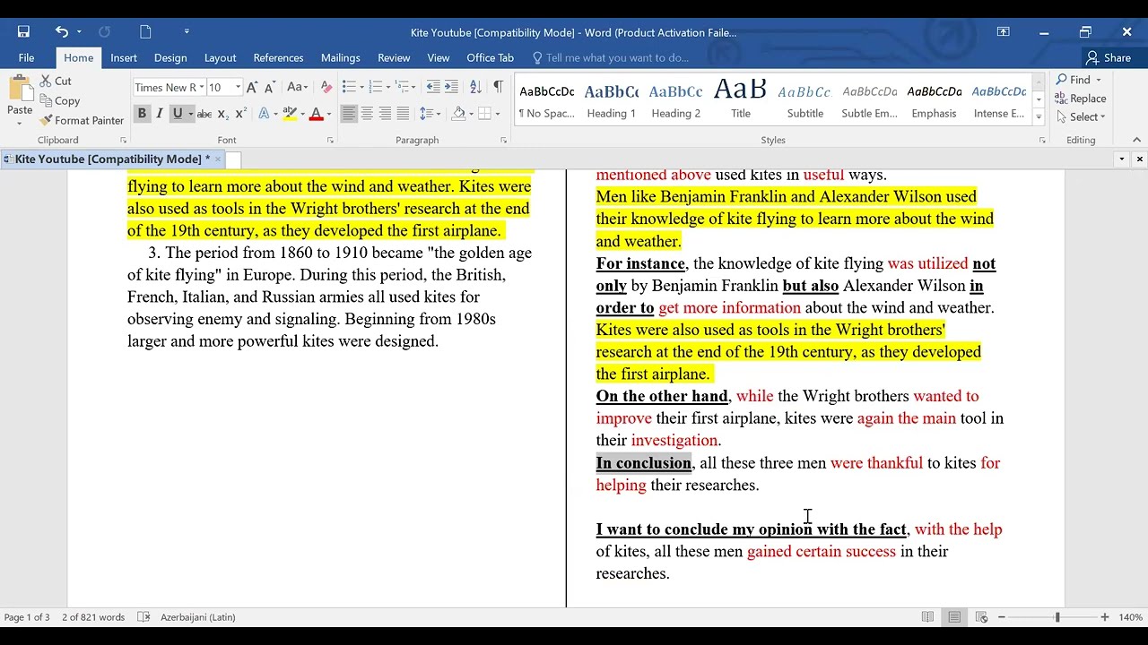Switch to the Office Tab ribbon tab
Viewport: 1148px width, 645px height.
click(490, 57)
